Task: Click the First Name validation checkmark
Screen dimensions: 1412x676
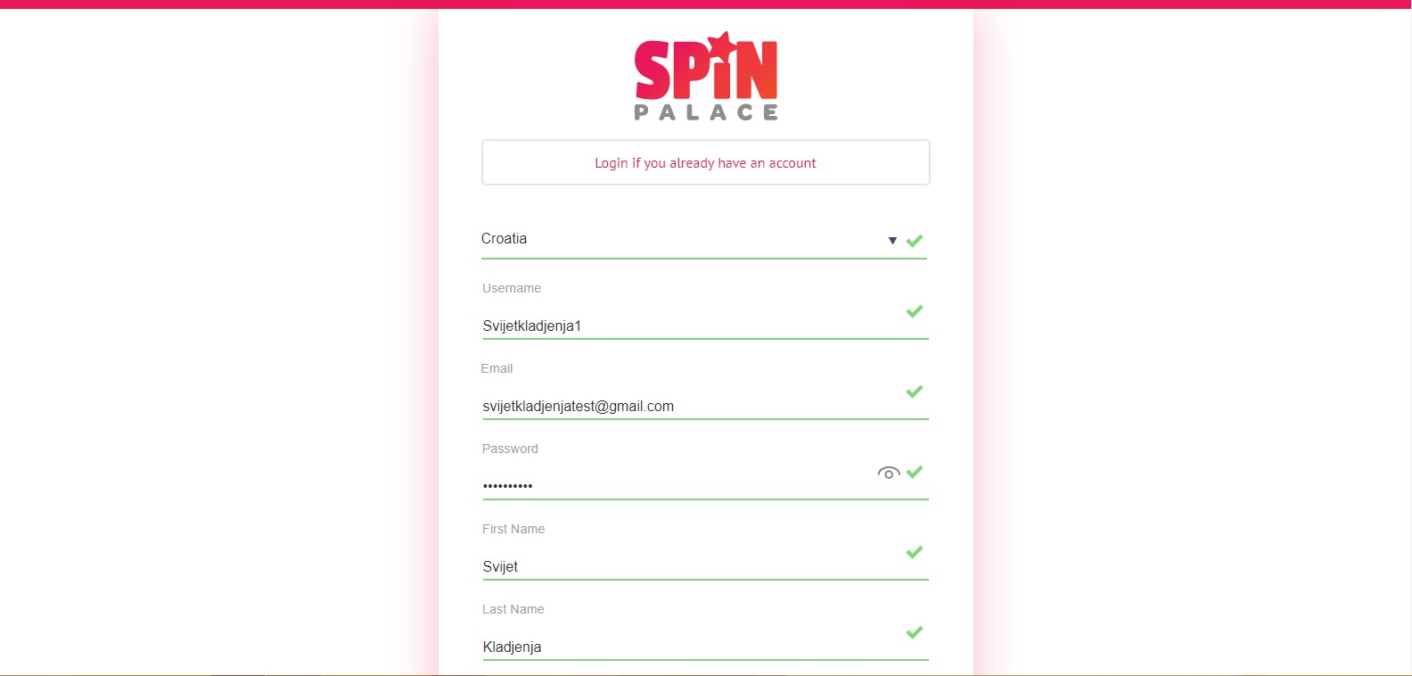Action: click(x=915, y=552)
